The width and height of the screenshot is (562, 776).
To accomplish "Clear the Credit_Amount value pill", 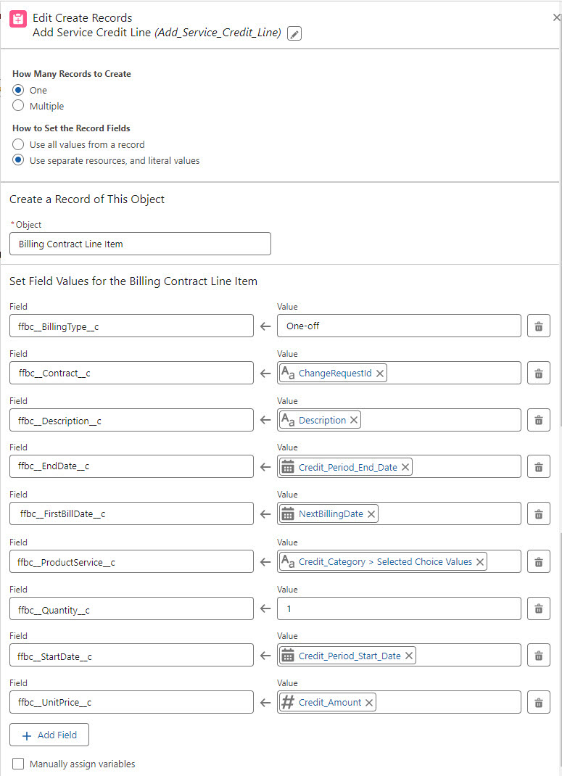I will pyautogui.click(x=369, y=703).
